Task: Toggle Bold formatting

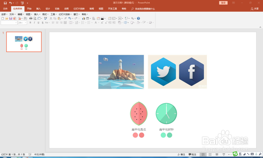Action: 30,23
